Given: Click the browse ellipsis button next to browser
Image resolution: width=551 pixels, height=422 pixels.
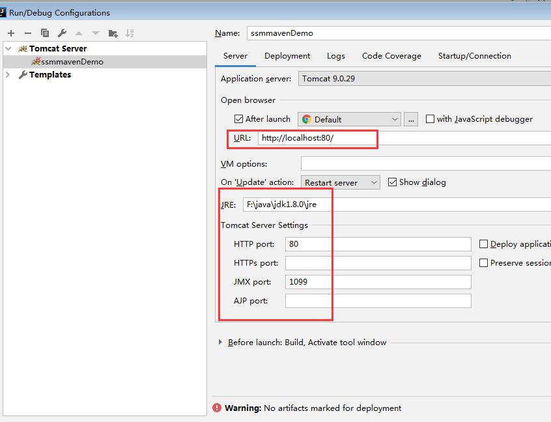Looking at the screenshot, I should [410, 119].
